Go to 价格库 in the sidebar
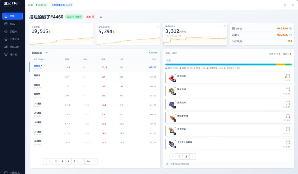Image resolution: width=298 pixels, height=174 pixels. point(12,31)
